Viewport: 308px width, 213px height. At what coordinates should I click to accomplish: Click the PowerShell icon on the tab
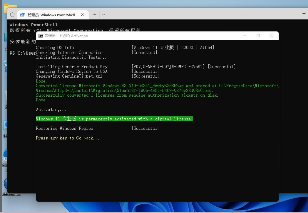click(x=22, y=15)
